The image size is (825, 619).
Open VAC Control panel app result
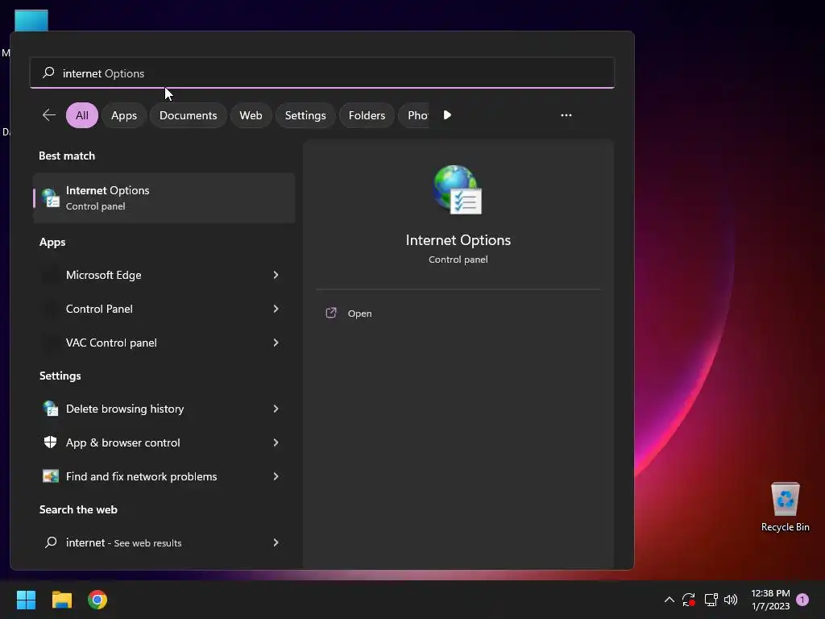tap(164, 343)
